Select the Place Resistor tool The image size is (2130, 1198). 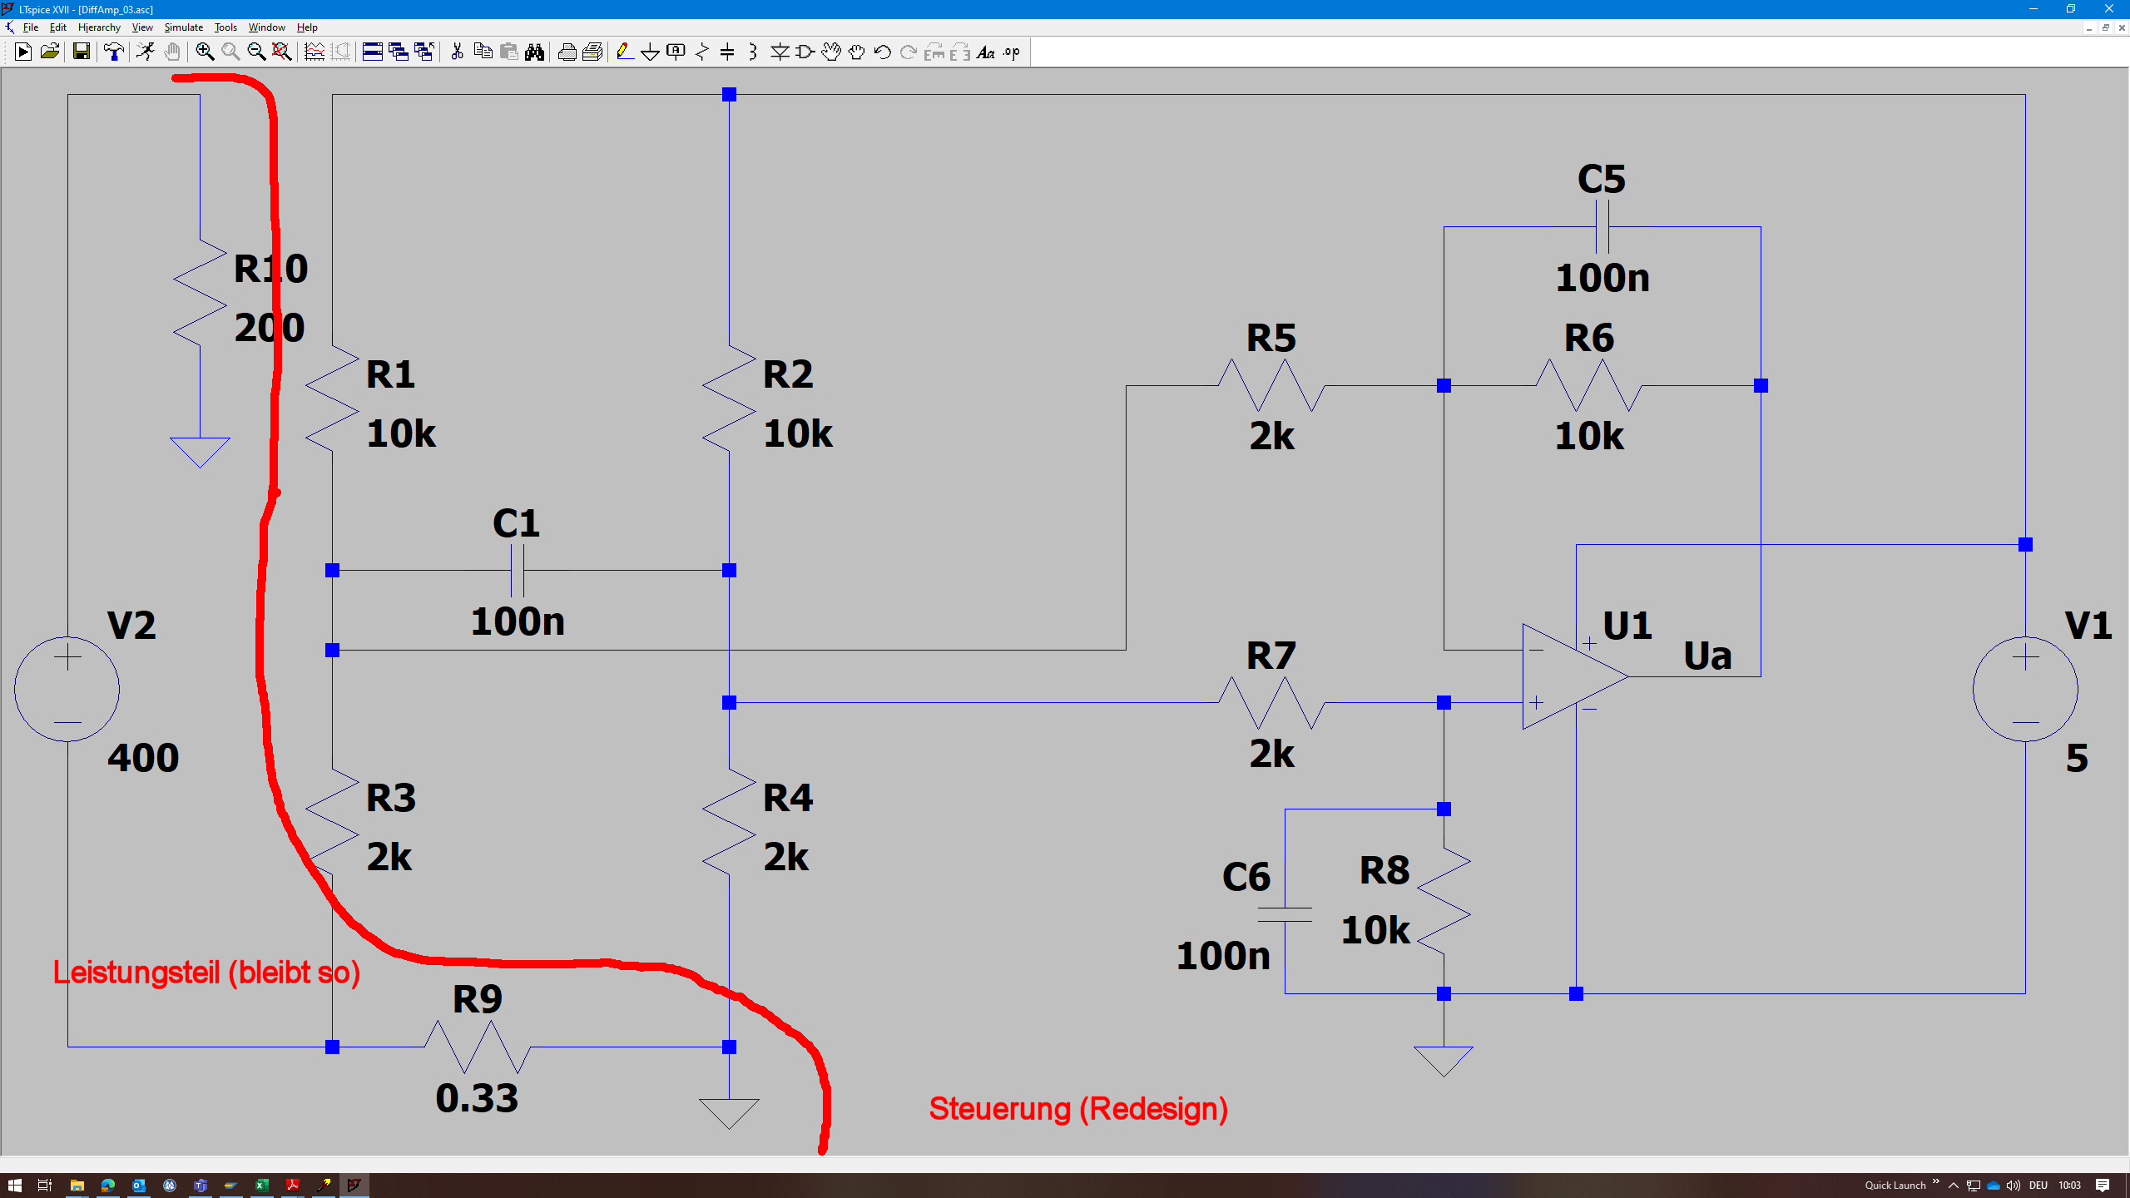702,52
